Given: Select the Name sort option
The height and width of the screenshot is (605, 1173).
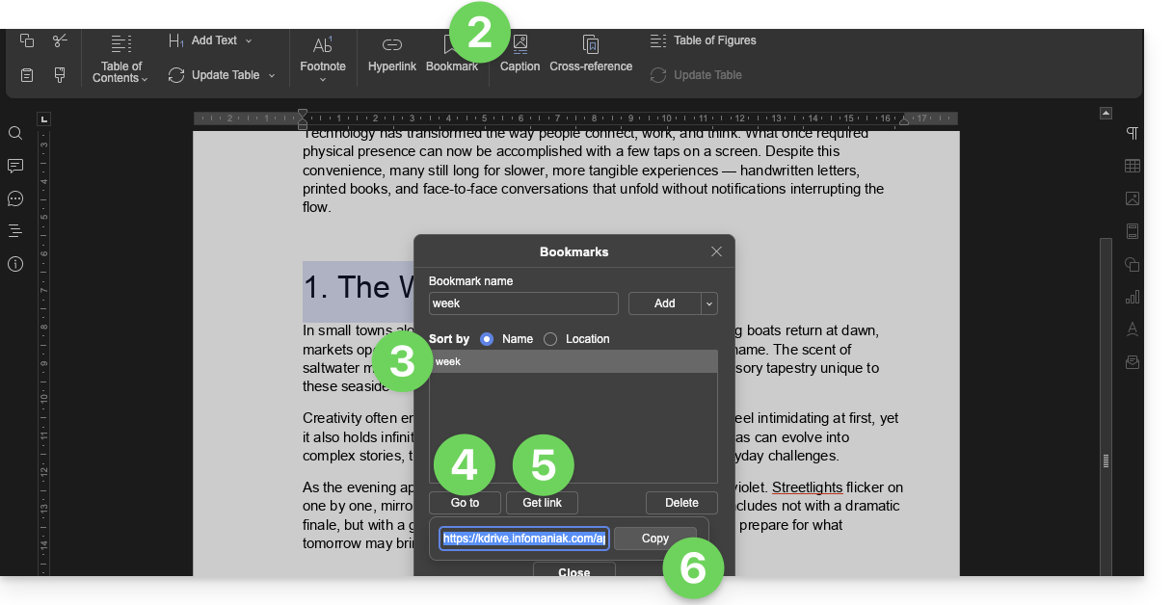Looking at the screenshot, I should [487, 339].
